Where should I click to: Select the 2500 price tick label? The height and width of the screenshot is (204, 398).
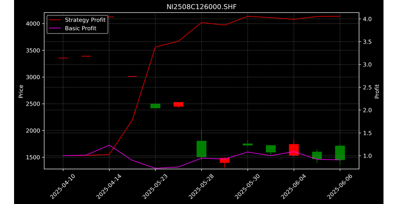point(33,104)
